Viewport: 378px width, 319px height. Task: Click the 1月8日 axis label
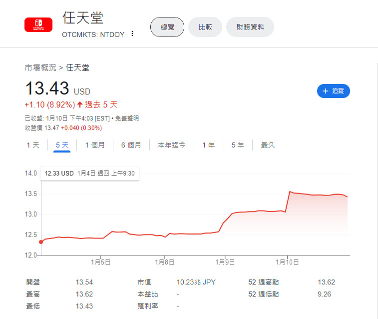pyautogui.click(x=164, y=262)
